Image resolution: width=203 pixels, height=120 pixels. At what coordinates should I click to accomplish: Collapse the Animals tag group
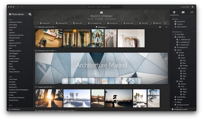pyautogui.click(x=175, y=52)
